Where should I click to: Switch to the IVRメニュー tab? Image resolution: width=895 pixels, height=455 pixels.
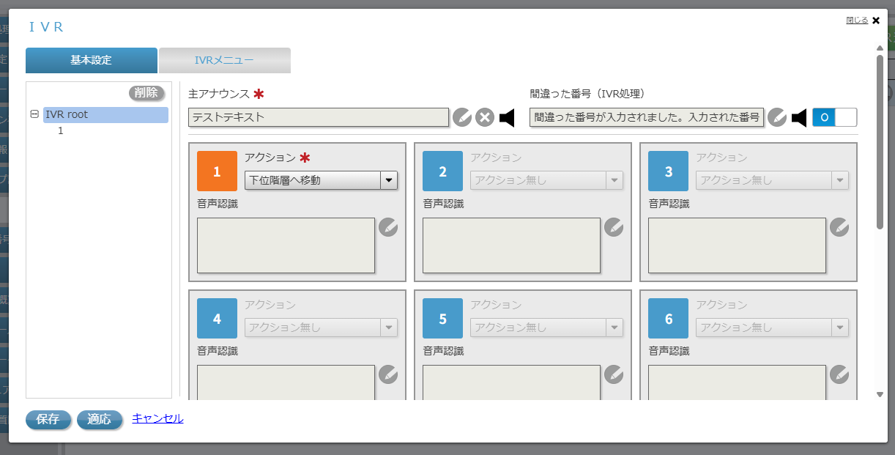(224, 60)
